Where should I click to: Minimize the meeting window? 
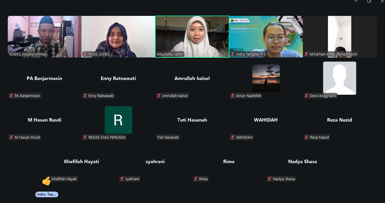(x=356, y=1)
